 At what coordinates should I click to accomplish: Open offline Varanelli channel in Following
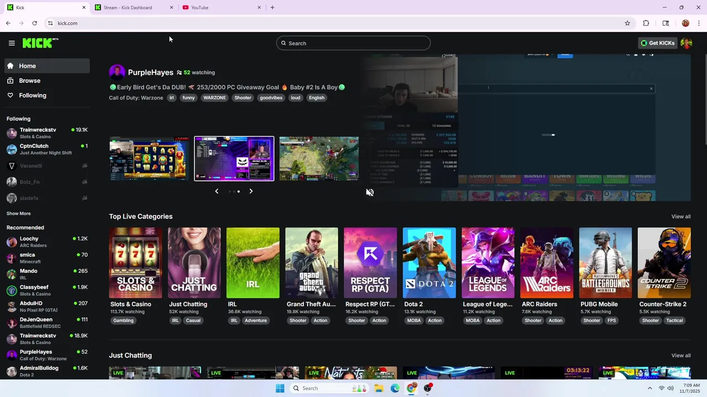47,166
